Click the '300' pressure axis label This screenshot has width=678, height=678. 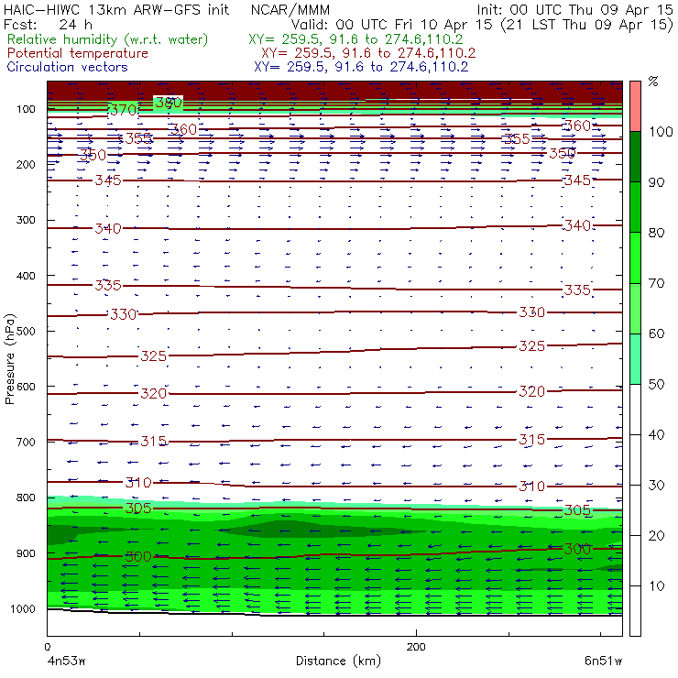point(26,220)
